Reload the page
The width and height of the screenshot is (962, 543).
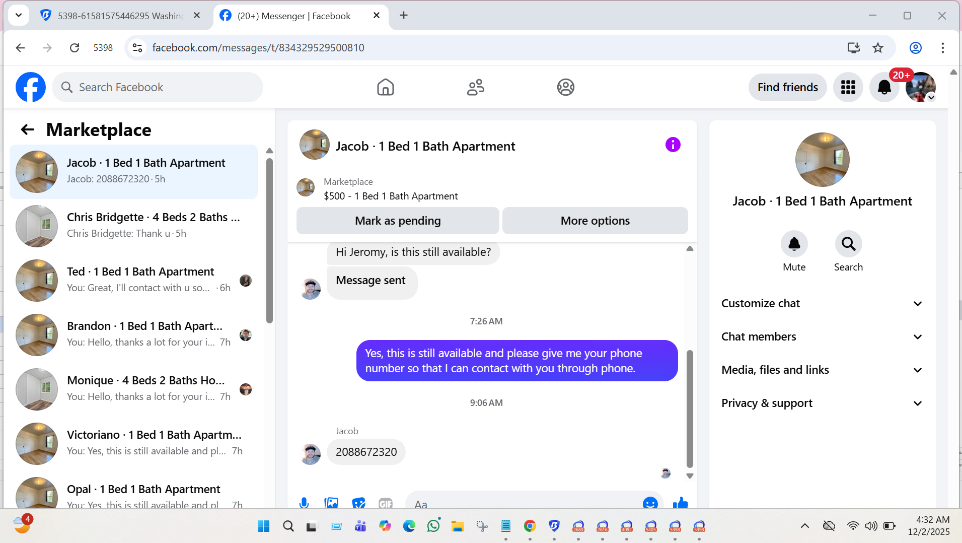[x=75, y=48]
